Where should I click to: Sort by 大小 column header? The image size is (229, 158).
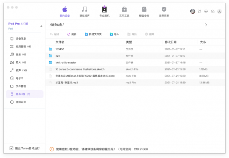203,42
